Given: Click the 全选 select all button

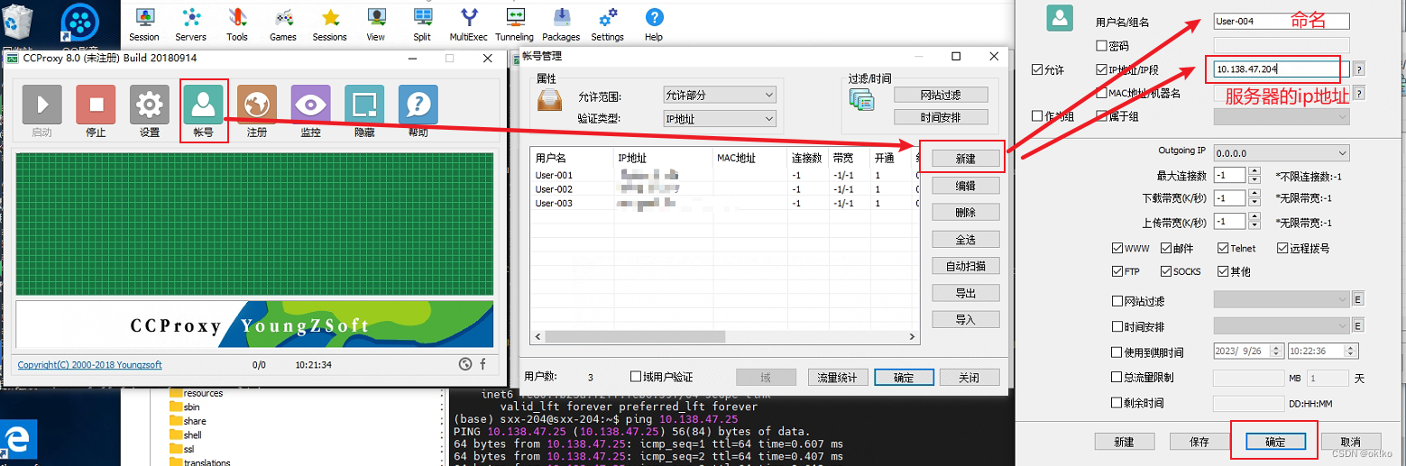Looking at the screenshot, I should 965,240.
